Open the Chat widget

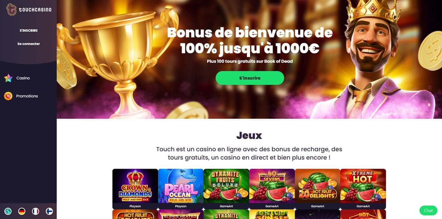(x=428, y=210)
